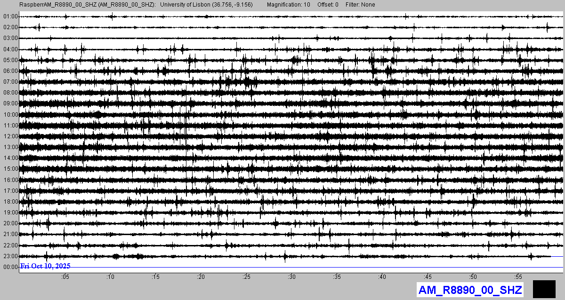Click the :05 minute tick label
The image size is (565, 300).
[x=65, y=276]
